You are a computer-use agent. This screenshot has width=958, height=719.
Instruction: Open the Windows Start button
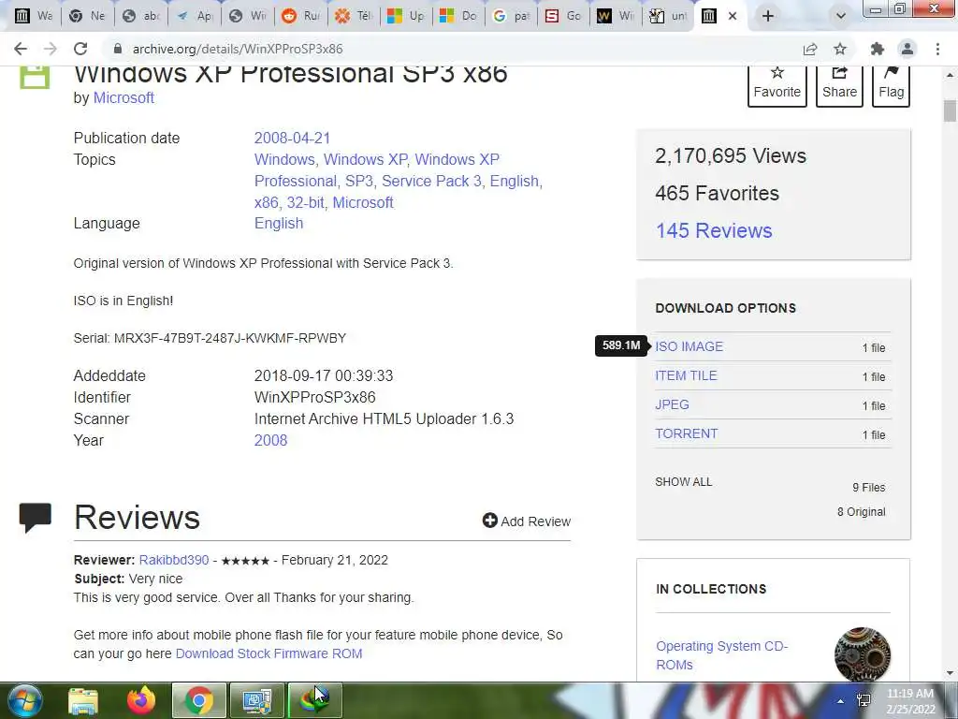23,701
